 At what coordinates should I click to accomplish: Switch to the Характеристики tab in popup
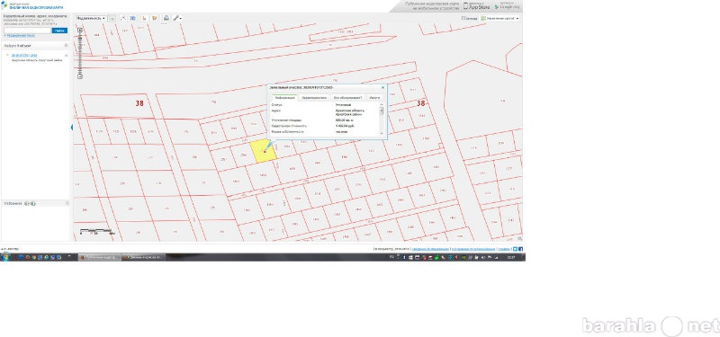click(314, 98)
